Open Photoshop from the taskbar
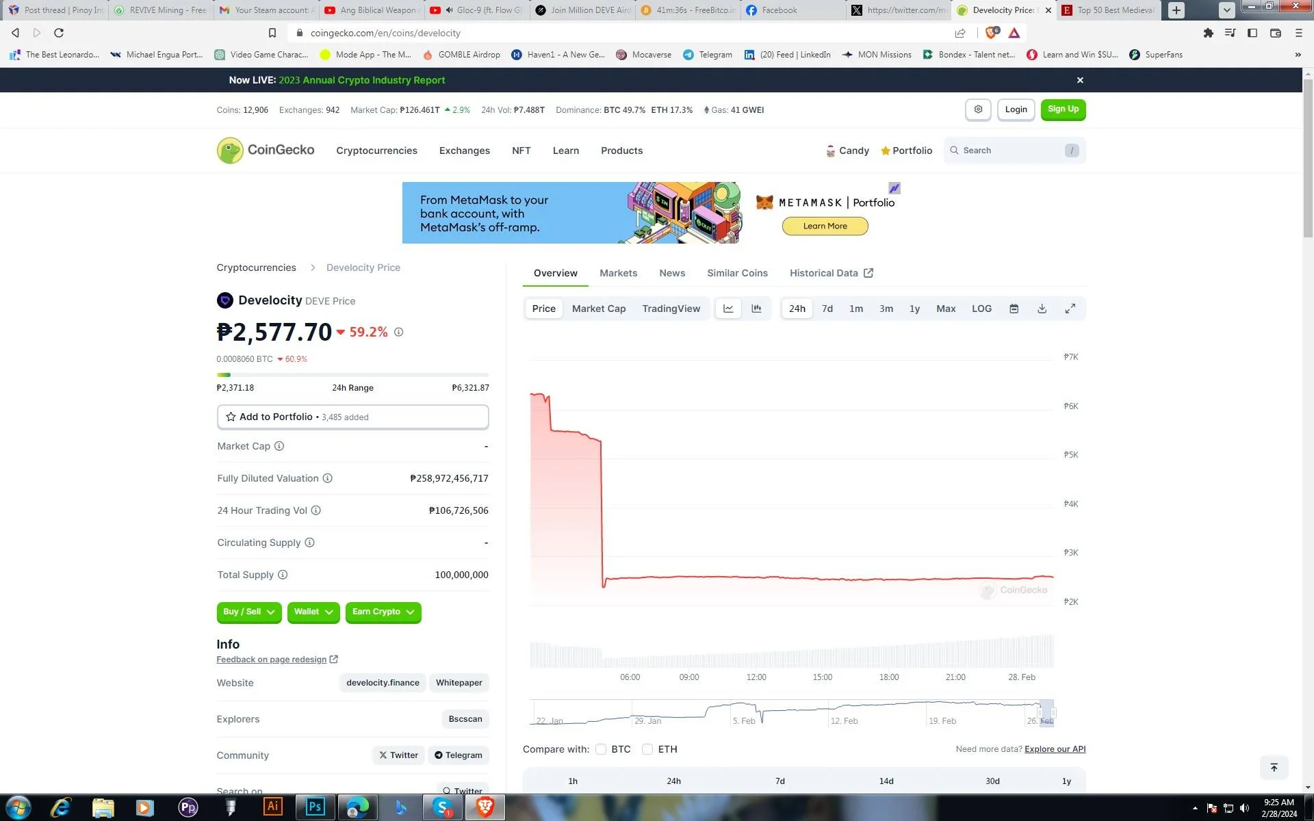Screen dimensions: 1314x821 click(x=315, y=807)
